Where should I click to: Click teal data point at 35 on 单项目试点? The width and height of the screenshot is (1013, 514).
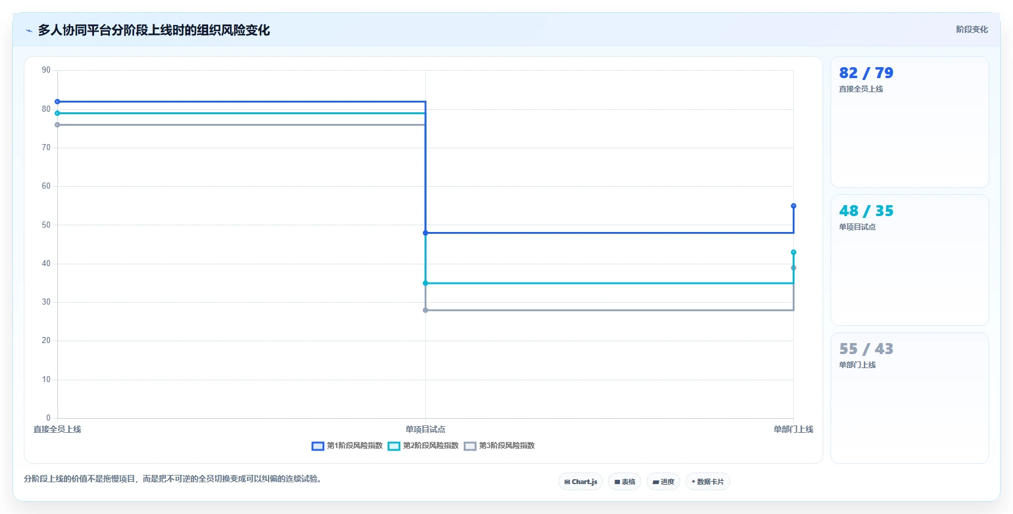[425, 283]
